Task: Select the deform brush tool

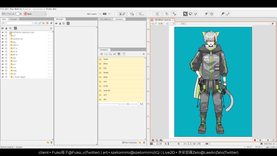Action: pos(212,14)
